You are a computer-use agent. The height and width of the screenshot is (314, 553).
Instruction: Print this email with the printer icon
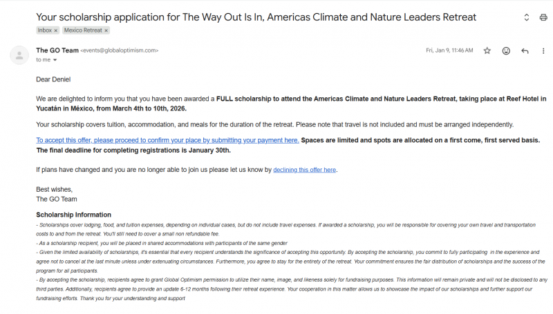click(x=543, y=17)
